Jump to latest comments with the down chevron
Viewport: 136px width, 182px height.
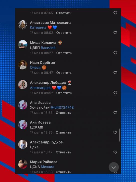pos(114,167)
